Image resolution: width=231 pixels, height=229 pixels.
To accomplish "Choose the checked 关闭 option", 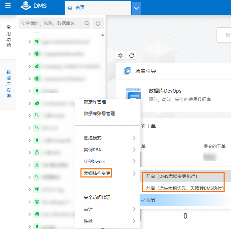I will tap(185, 200).
